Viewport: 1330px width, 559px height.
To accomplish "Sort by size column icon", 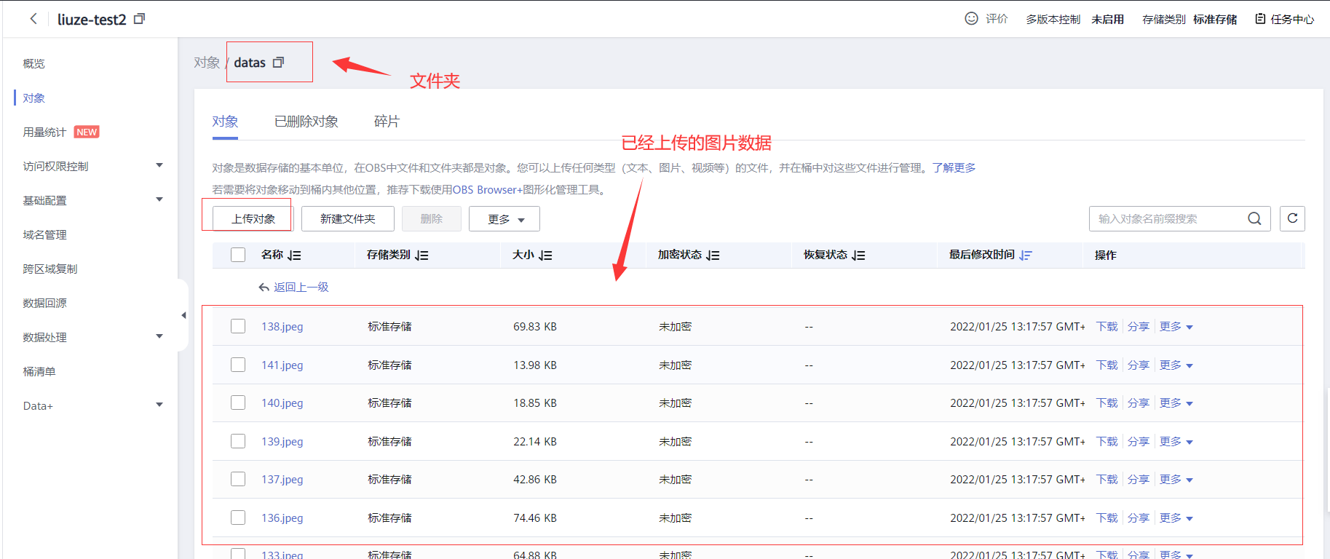I will coord(545,255).
